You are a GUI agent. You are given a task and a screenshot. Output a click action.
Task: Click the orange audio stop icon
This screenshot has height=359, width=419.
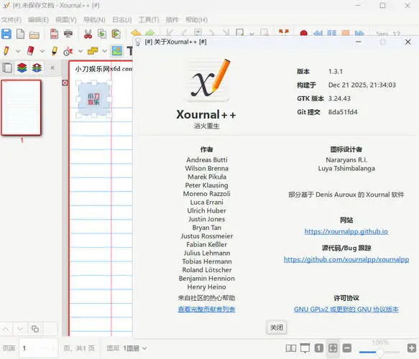pyautogui.click(x=346, y=33)
